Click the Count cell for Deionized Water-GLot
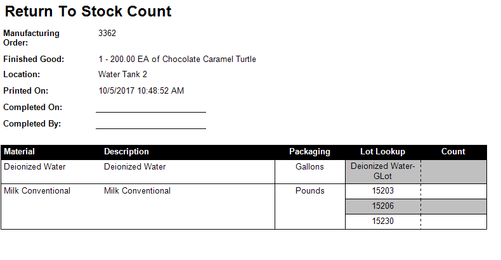Screen dimensions: 501x260 453,171
